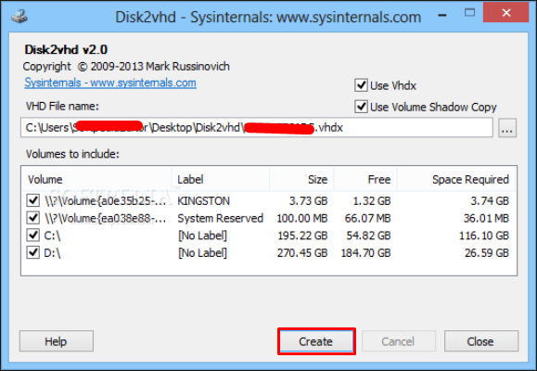Click the 270.45 GB size value
537x371 pixels.
(302, 253)
